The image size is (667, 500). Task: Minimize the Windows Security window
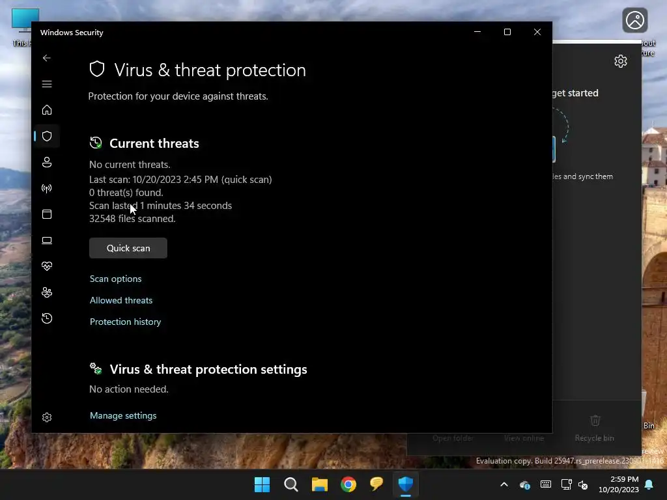[477, 32]
